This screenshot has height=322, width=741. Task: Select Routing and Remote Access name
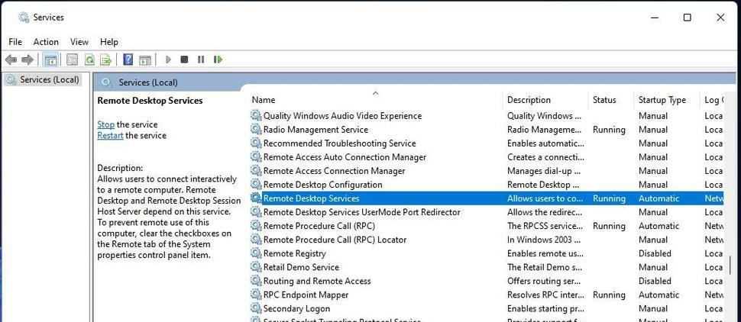(317, 281)
